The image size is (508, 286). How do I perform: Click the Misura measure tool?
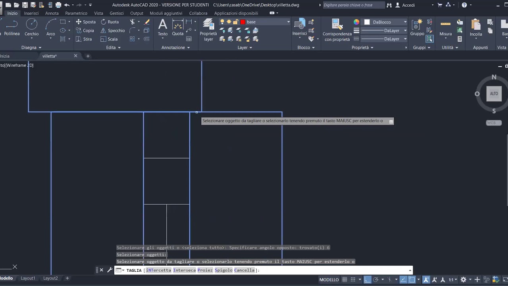coord(445,28)
